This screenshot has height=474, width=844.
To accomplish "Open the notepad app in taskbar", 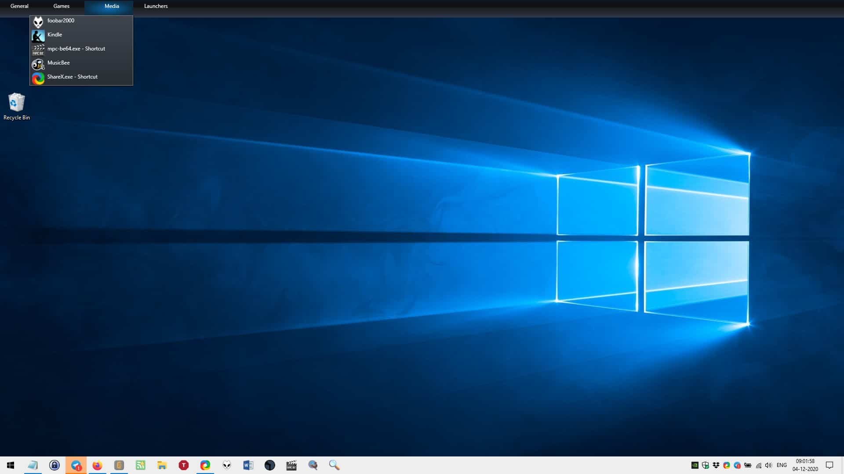I will tap(33, 465).
